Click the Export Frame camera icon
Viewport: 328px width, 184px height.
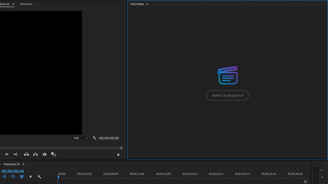click(45, 154)
